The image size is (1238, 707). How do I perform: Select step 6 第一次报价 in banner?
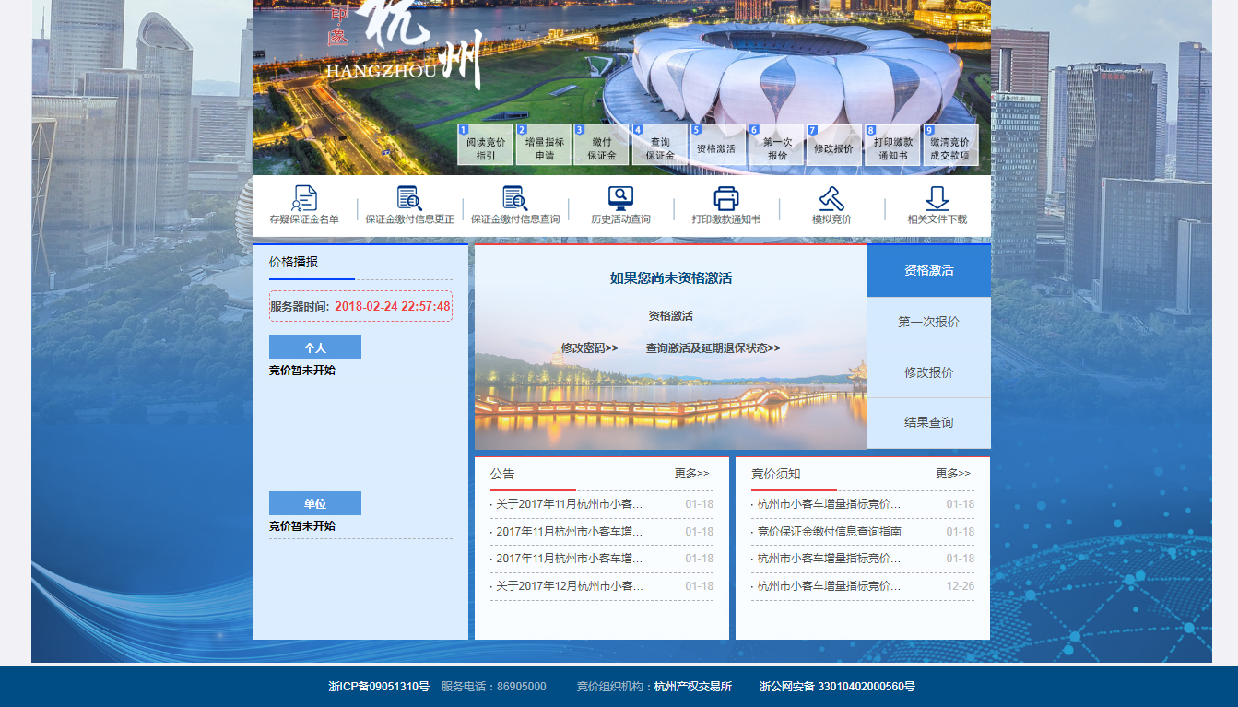pyautogui.click(x=776, y=146)
